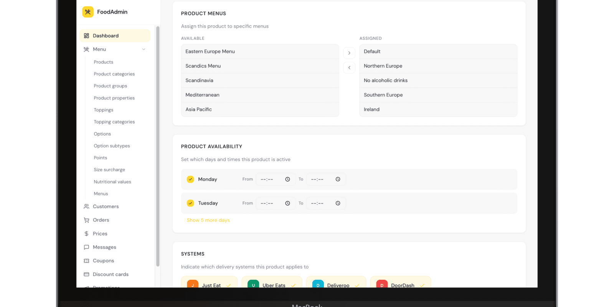Collapse the Menu sidebar section chevron
614x307 pixels.
tap(144, 49)
